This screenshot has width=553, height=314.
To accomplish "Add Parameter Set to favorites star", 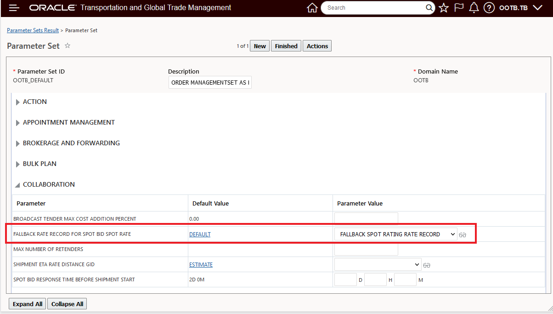I will pos(68,46).
